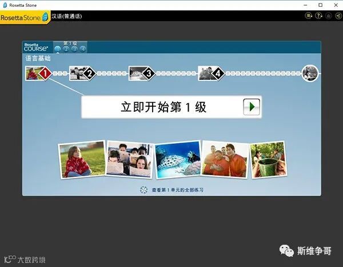Click the 语言基础 unit title
Viewport: 343px width, 267px height.
[x=38, y=58]
